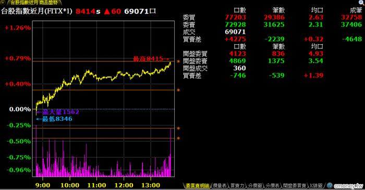Viewport: 365px width, 190px height.
Task: Click the 最大量1562 max-volume label
Action: tap(58, 112)
